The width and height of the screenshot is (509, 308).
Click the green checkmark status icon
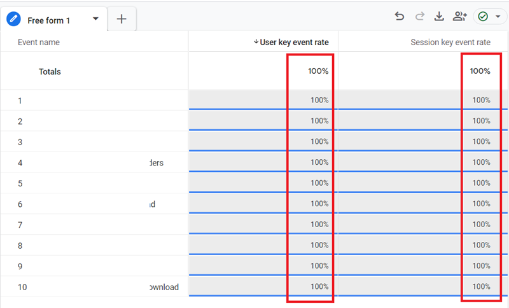click(483, 17)
